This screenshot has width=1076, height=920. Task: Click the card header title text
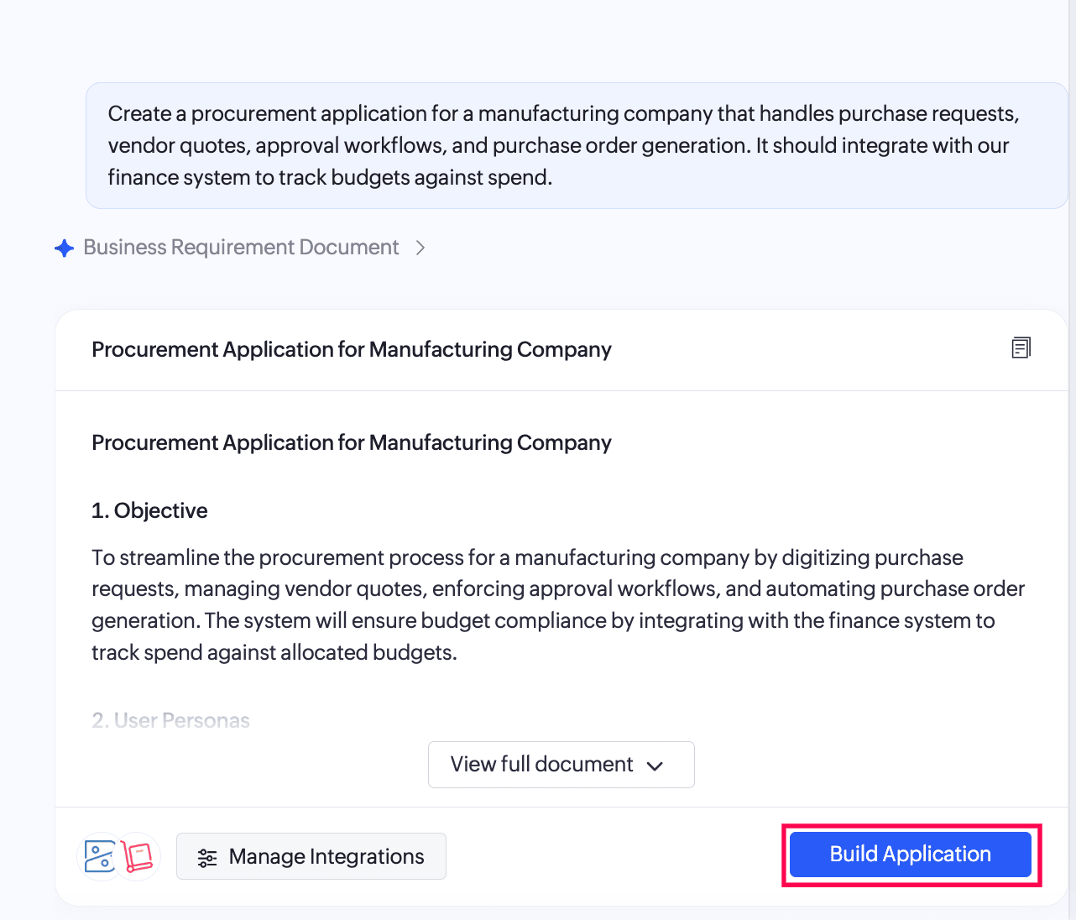pyautogui.click(x=352, y=349)
